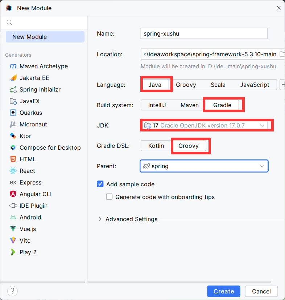Click the Android generator icon
Image resolution: width=285 pixels, height=300 pixels.
click(13, 217)
